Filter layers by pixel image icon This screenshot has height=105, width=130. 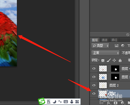click(116, 45)
